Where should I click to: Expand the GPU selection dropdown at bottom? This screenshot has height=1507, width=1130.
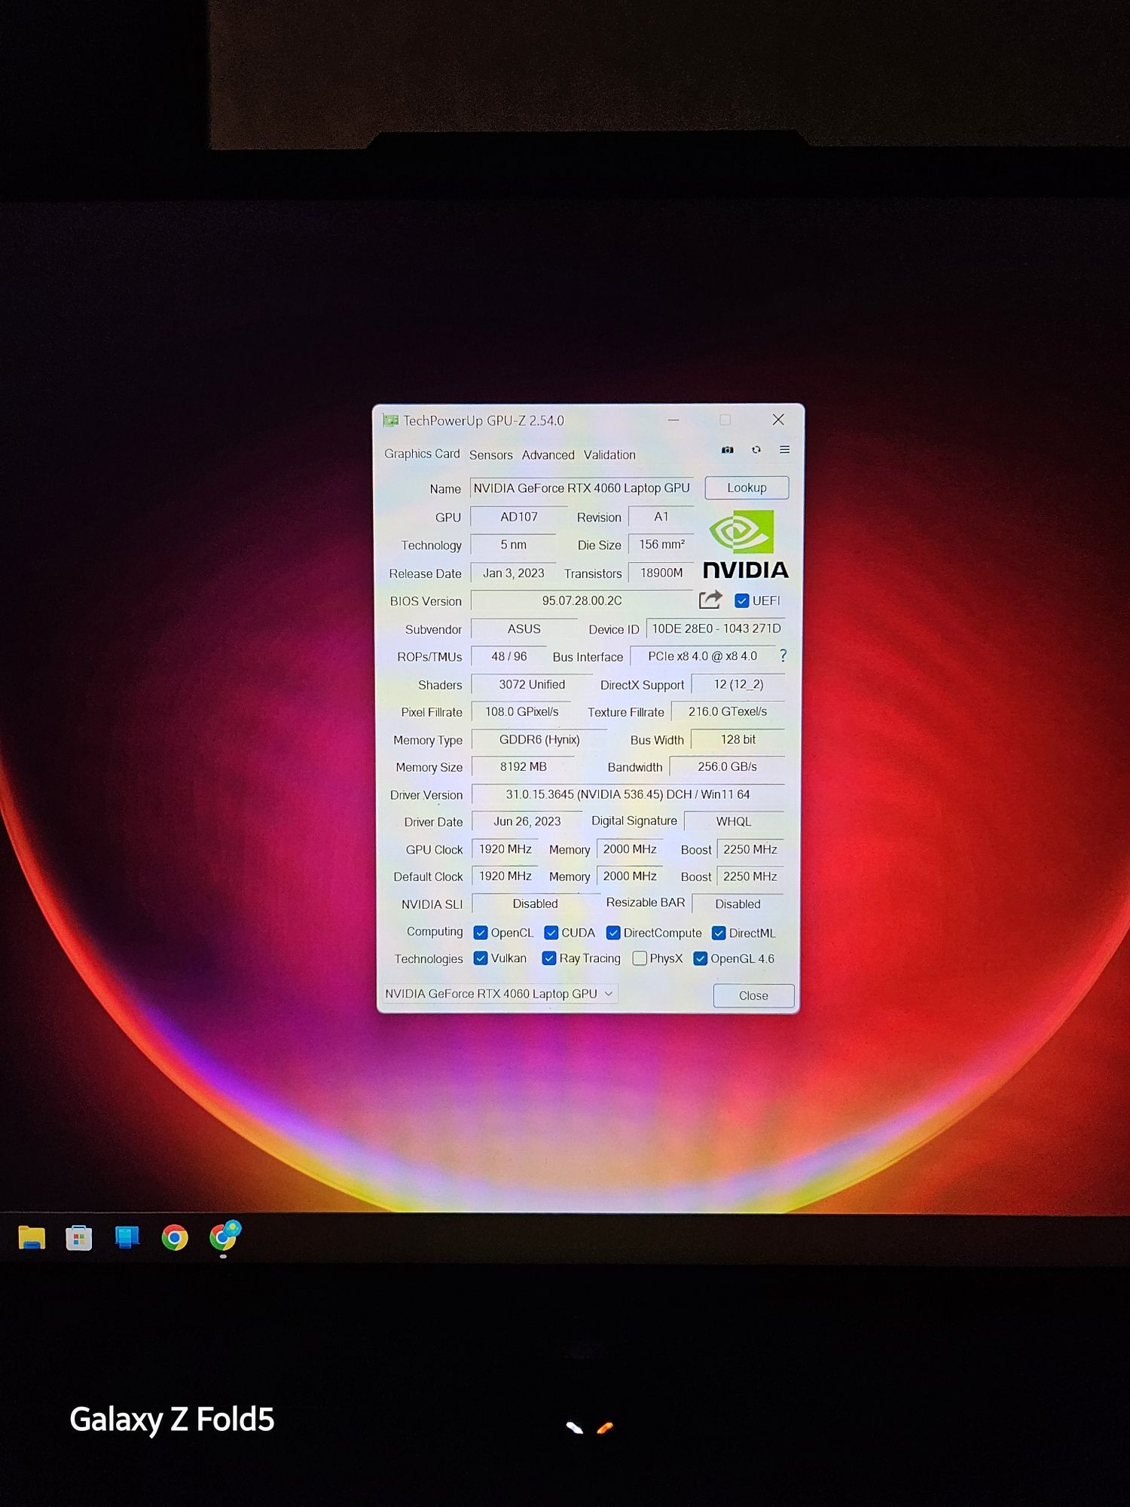click(x=500, y=994)
